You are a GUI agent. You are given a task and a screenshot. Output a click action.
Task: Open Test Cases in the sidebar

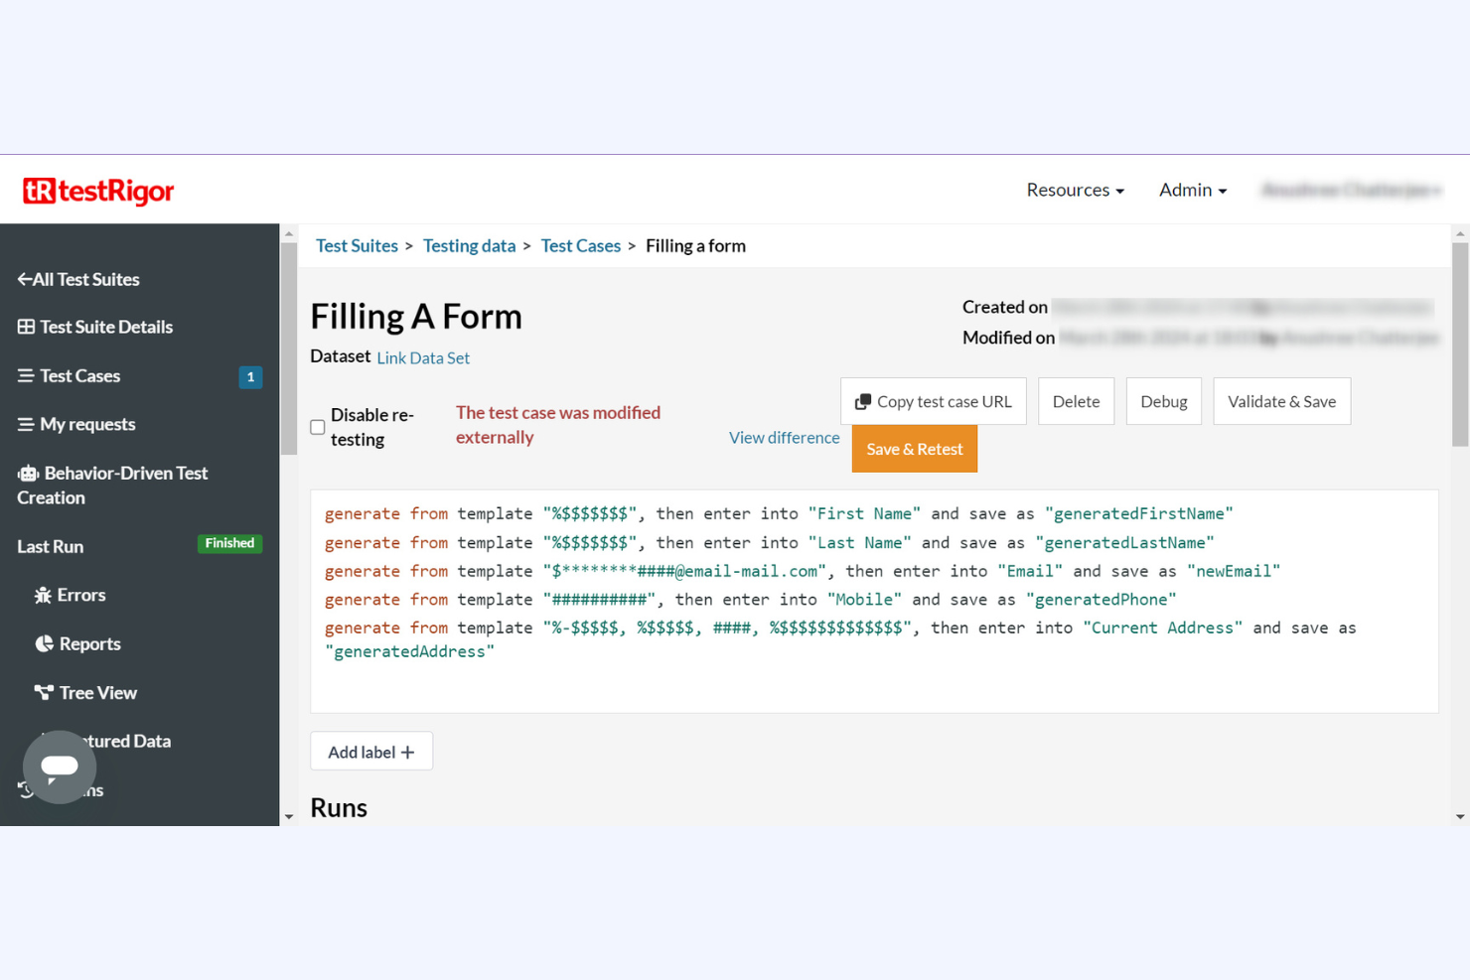[x=79, y=376]
